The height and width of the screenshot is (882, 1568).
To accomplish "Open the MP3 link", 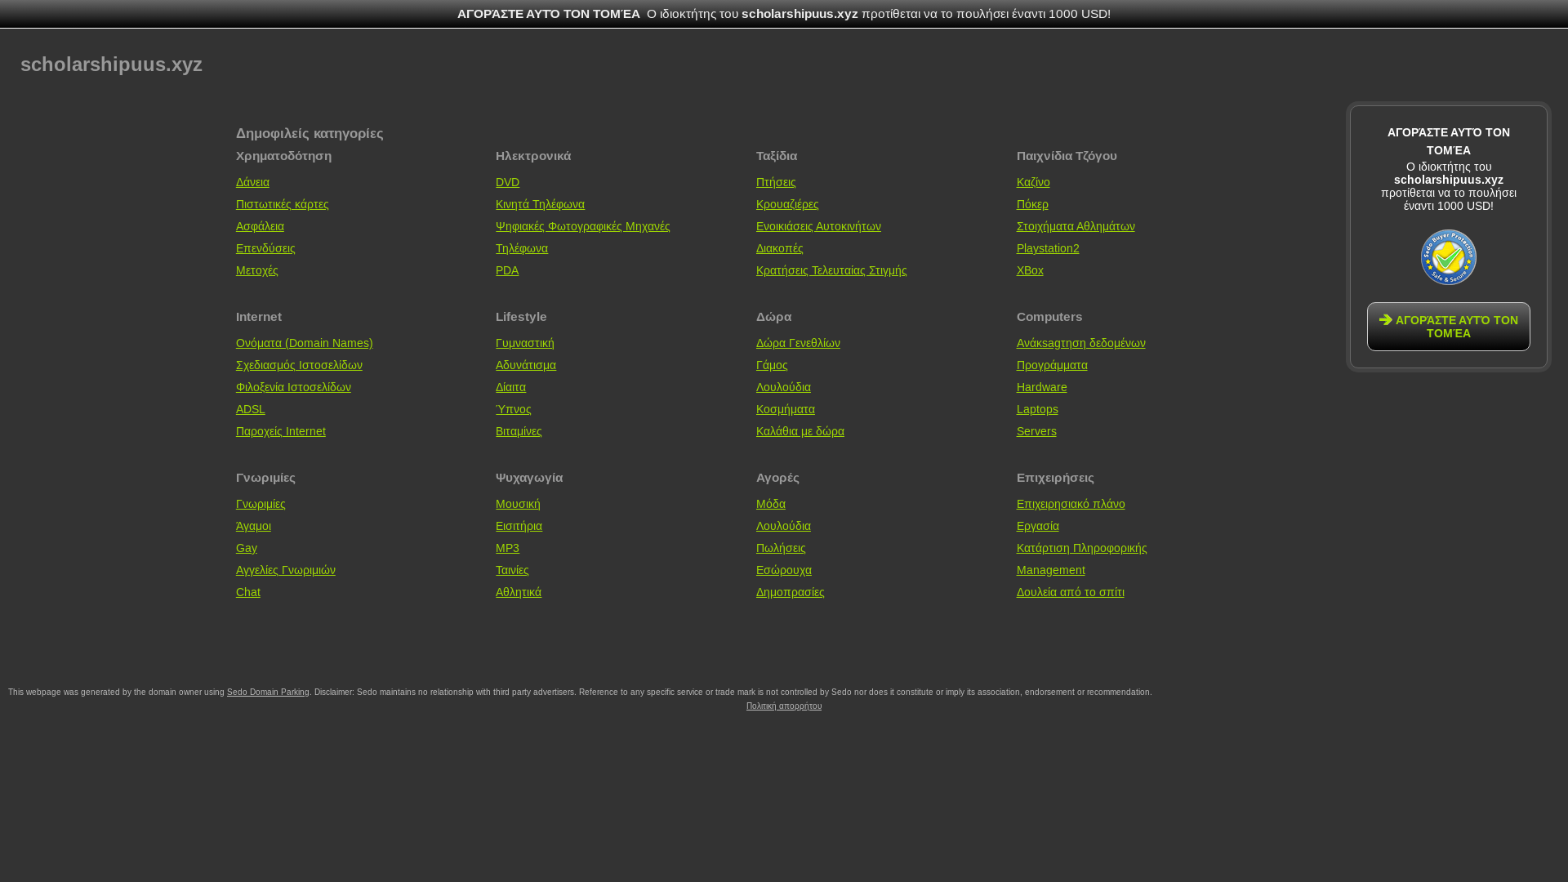I will [x=507, y=548].
